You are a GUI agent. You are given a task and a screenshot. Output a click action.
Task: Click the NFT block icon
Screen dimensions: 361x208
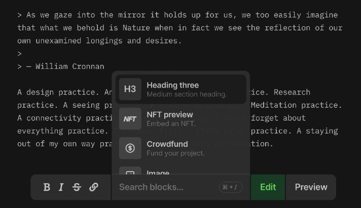[130, 119]
